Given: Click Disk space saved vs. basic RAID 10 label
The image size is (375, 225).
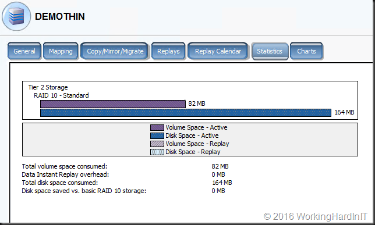Looking at the screenshot, I should 84,191.
